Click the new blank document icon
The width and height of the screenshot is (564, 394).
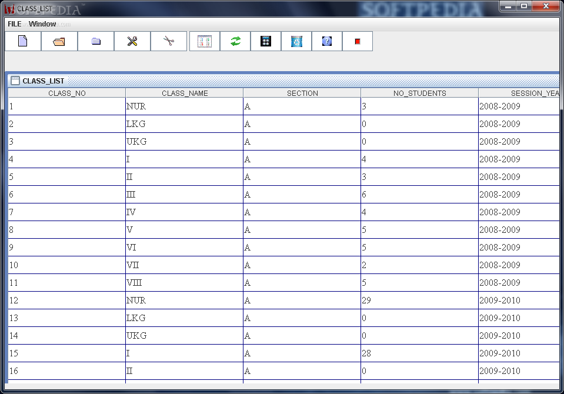[x=23, y=41]
